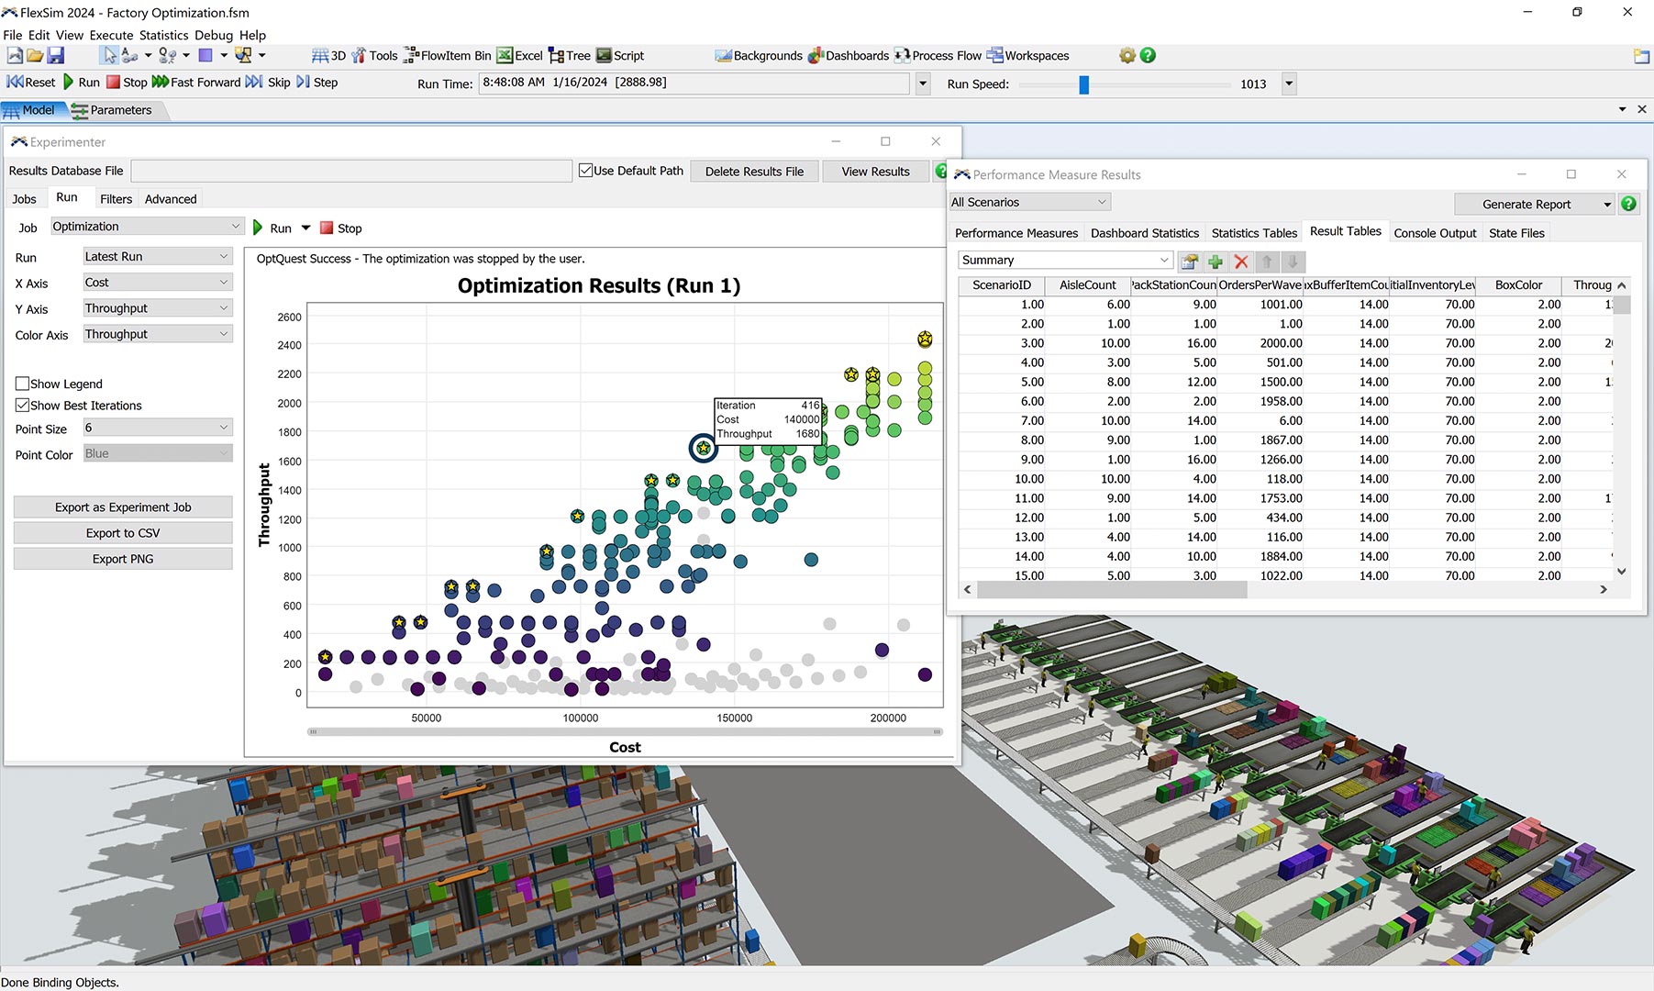Image resolution: width=1654 pixels, height=991 pixels.
Task: Uncheck Show Best Iterations
Action: [x=23, y=406]
